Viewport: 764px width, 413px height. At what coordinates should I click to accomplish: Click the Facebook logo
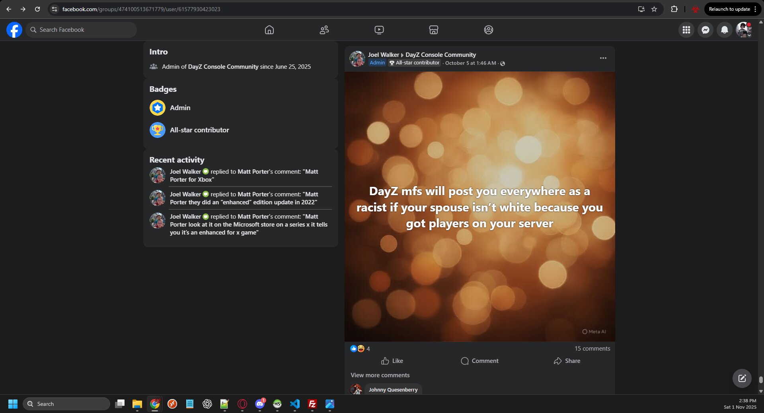click(14, 30)
